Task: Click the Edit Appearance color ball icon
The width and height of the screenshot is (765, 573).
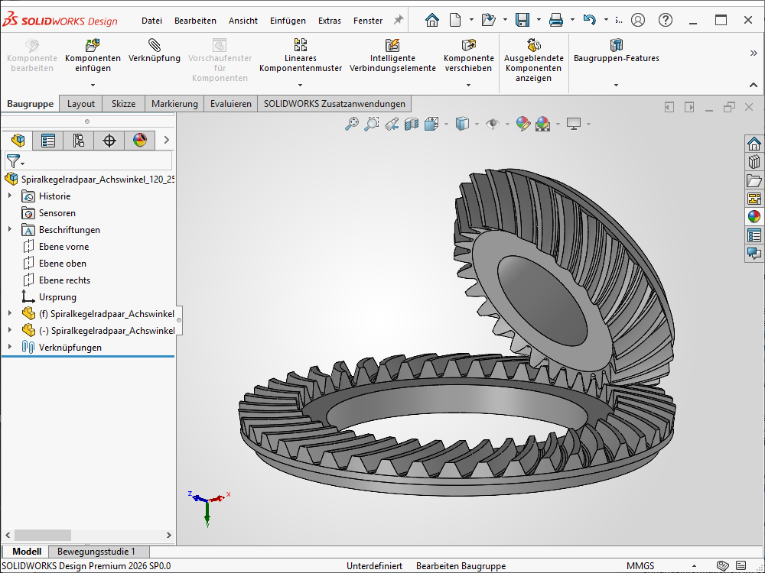Action: click(x=523, y=124)
